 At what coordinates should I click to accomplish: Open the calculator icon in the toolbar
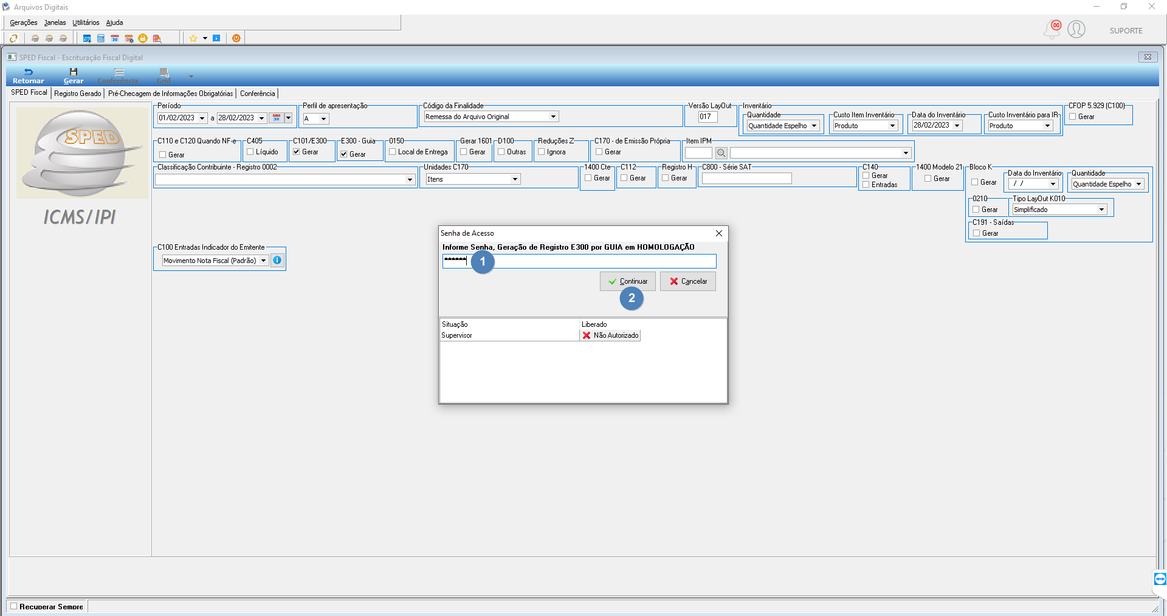101,38
